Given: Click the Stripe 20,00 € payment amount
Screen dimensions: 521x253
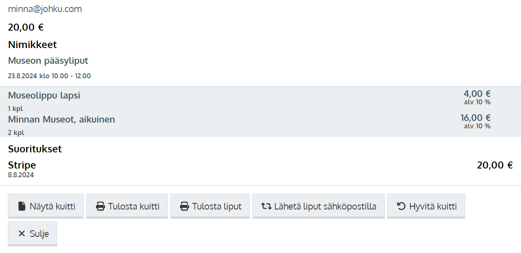Looking at the screenshot, I should coord(495,165).
